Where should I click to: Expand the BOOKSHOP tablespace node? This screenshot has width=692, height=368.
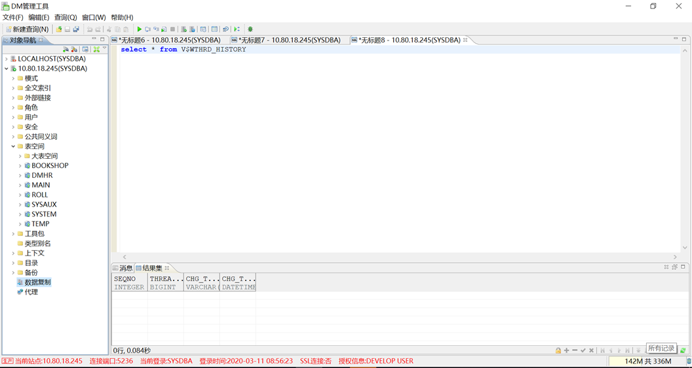click(x=20, y=166)
